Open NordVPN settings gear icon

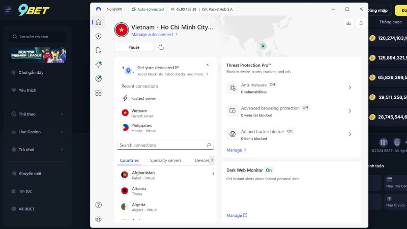click(x=99, y=219)
